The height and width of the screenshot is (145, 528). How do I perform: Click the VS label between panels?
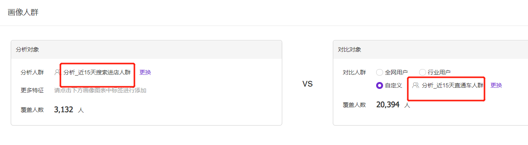click(308, 84)
